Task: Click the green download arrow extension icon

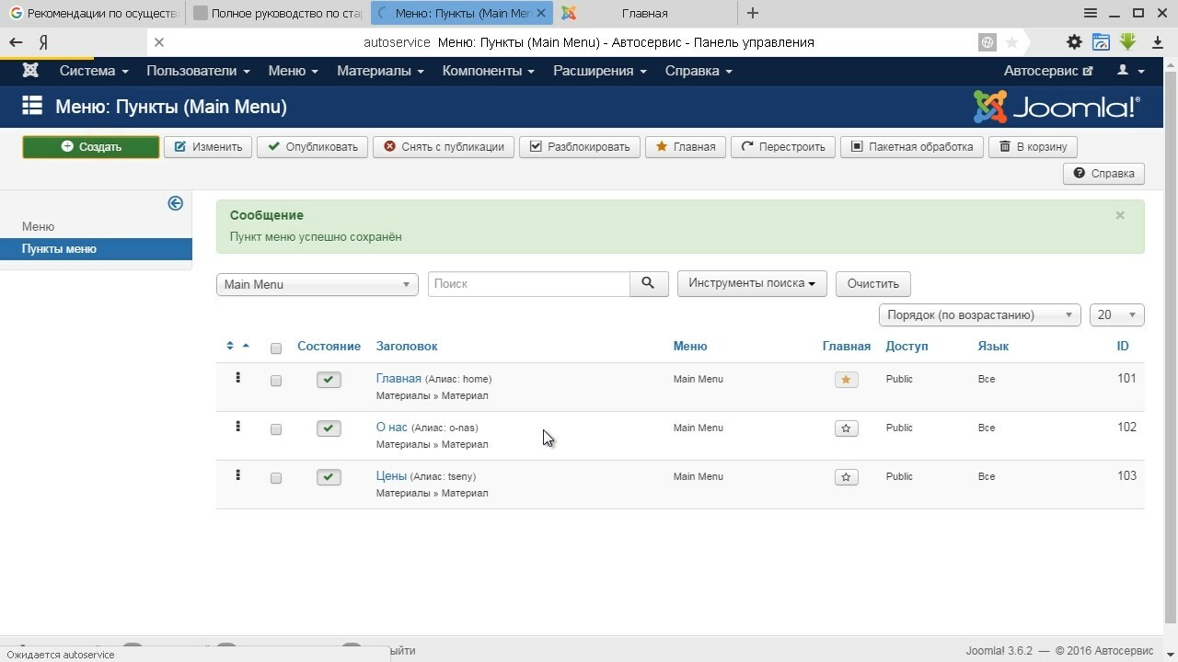Action: 1128,42
